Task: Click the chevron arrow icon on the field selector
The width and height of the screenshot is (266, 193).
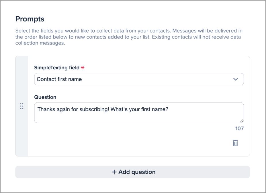Action: pyautogui.click(x=236, y=79)
